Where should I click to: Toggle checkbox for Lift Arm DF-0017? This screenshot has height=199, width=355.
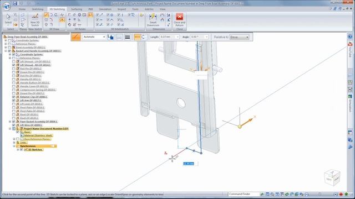13,101
